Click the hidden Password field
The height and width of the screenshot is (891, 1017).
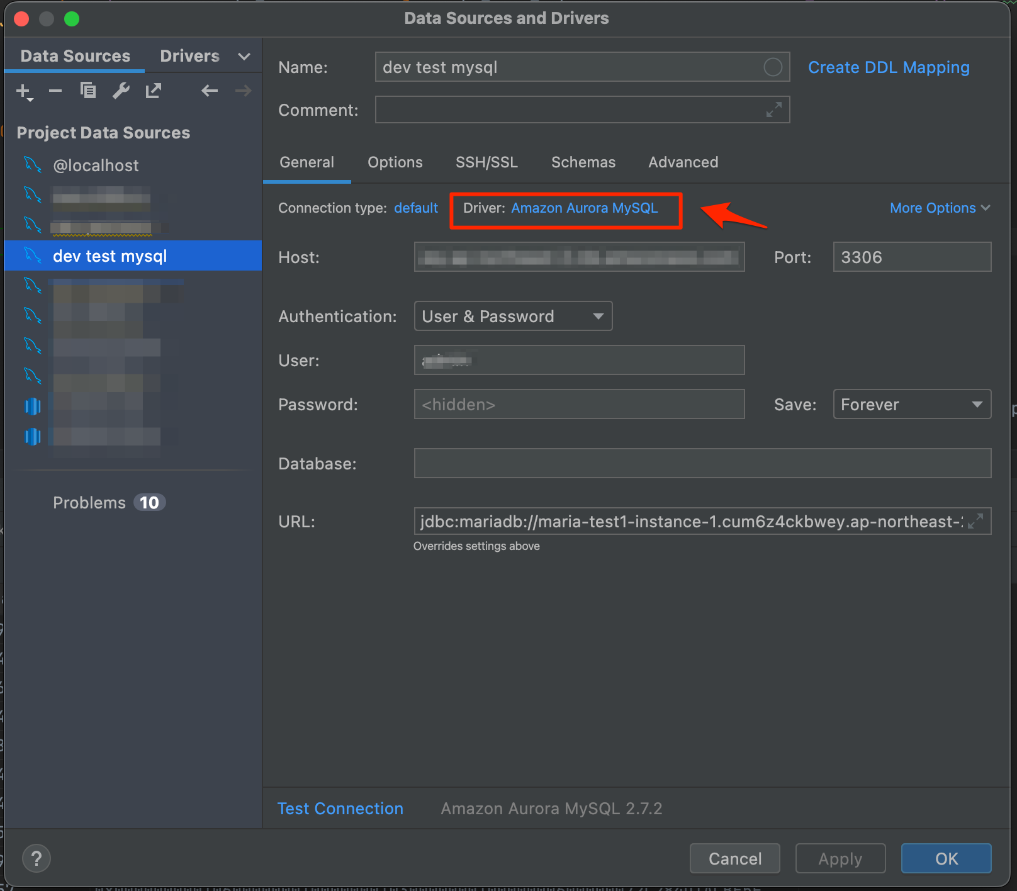pyautogui.click(x=580, y=404)
